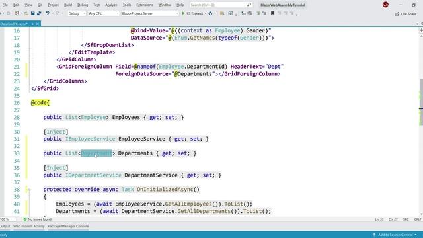The height and width of the screenshot is (238, 423).
Task: Click the New Project icon in toolbar
Action: coord(17,13)
